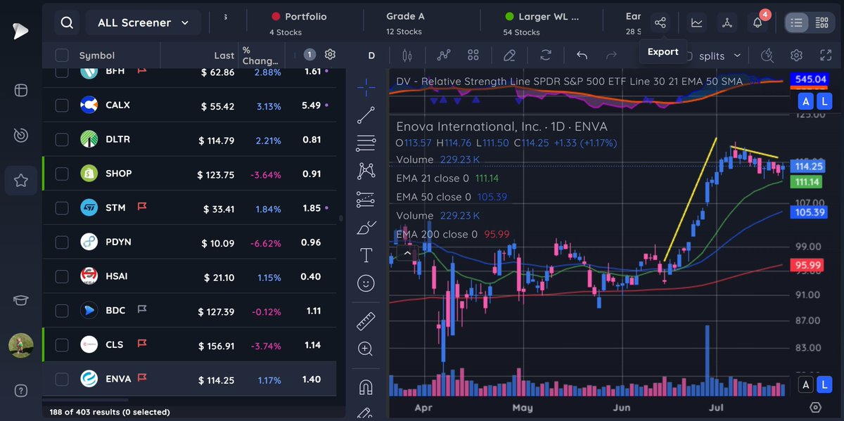Open the stock search magnifier

[x=67, y=22]
